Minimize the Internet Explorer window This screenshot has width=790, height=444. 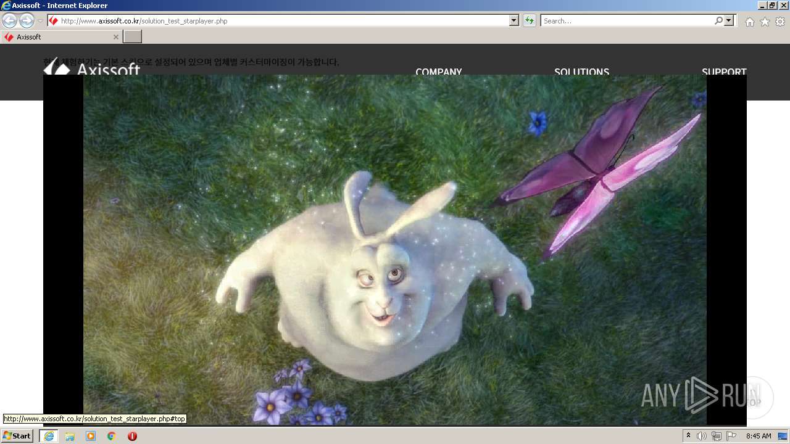(762, 6)
